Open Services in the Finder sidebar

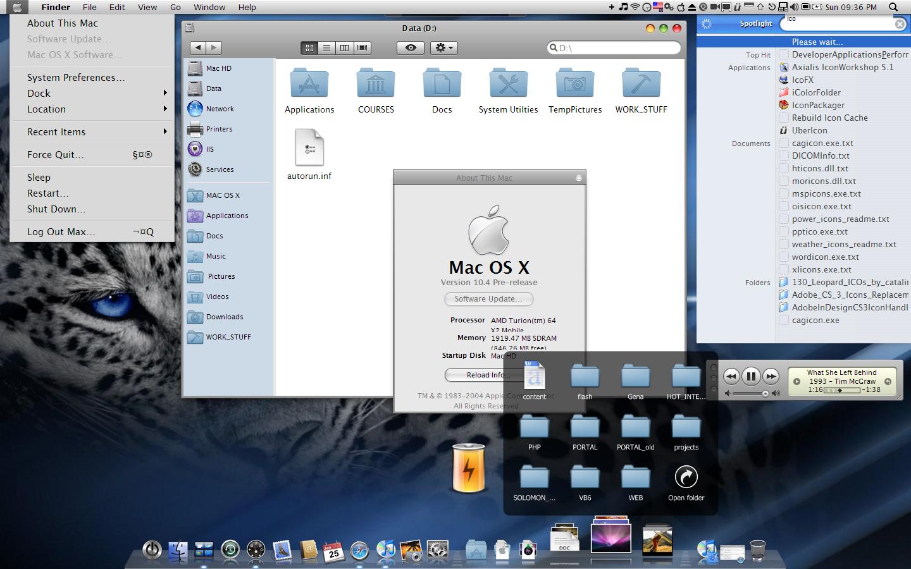pos(211,169)
